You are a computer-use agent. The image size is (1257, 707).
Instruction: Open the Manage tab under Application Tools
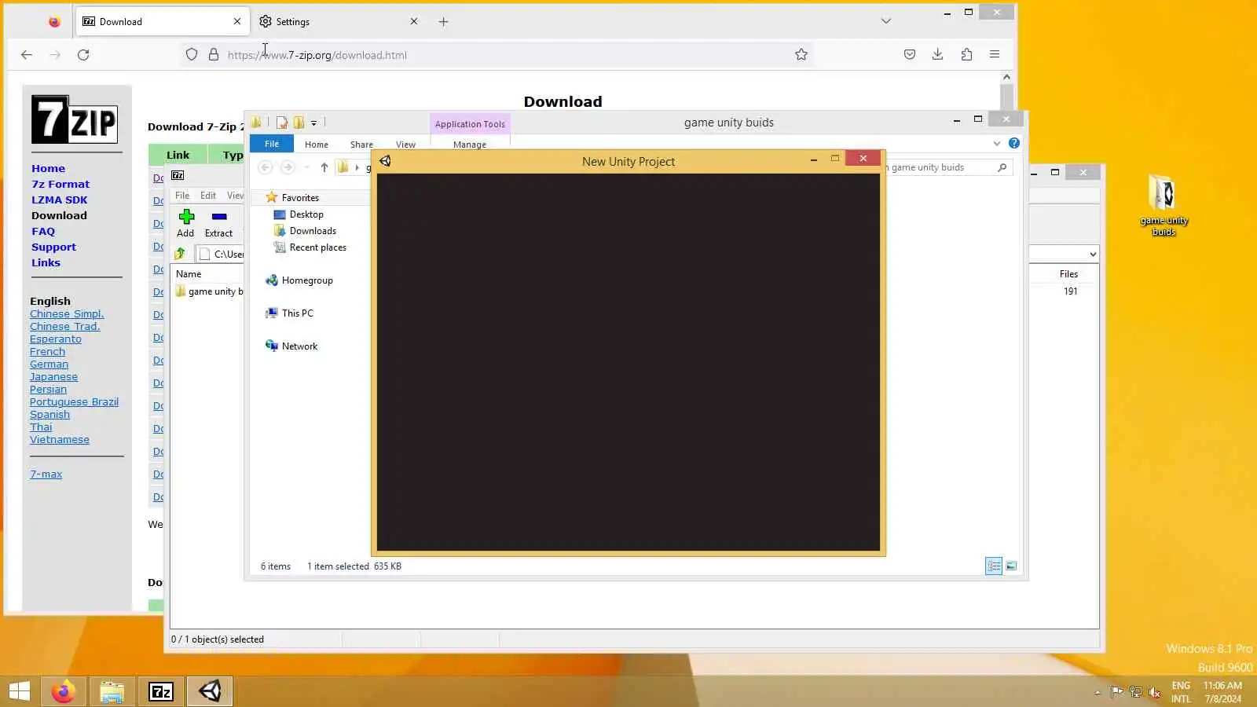[x=470, y=145]
